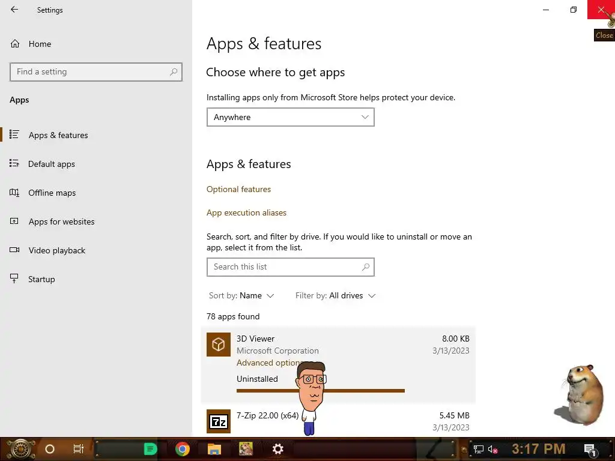This screenshot has height=461, width=615.
Task: Expand the Filter by All drives dropdown
Action: (x=335, y=295)
